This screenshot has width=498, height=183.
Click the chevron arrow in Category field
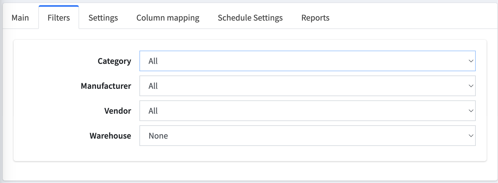pos(471,61)
